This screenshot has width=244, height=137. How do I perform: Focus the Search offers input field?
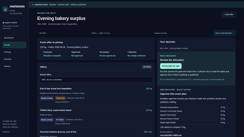pyautogui.click(x=96, y=80)
